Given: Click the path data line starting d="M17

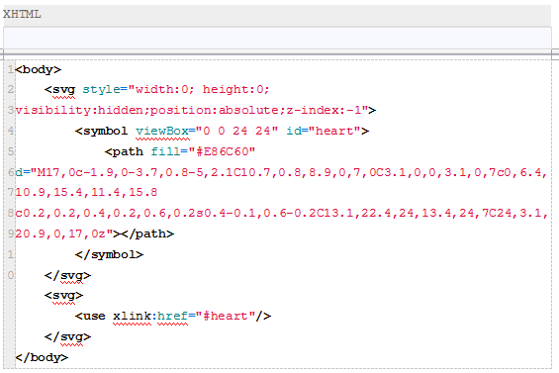Looking at the screenshot, I should tap(281, 172).
